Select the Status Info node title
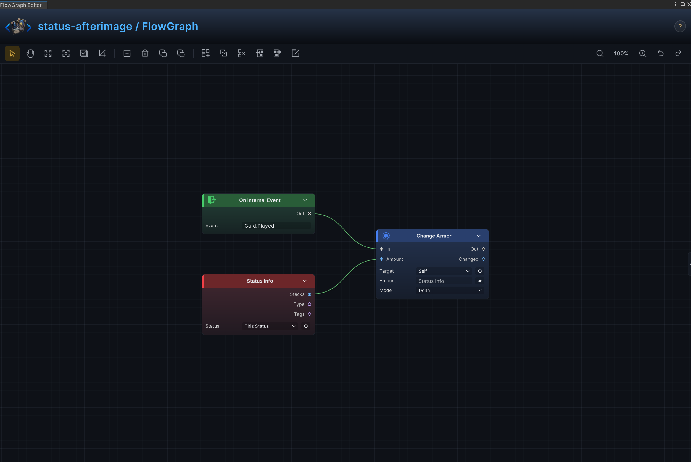Screen dimensions: 691x462 [260, 281]
